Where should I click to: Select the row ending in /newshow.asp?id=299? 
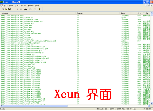(x=76, y=91)
